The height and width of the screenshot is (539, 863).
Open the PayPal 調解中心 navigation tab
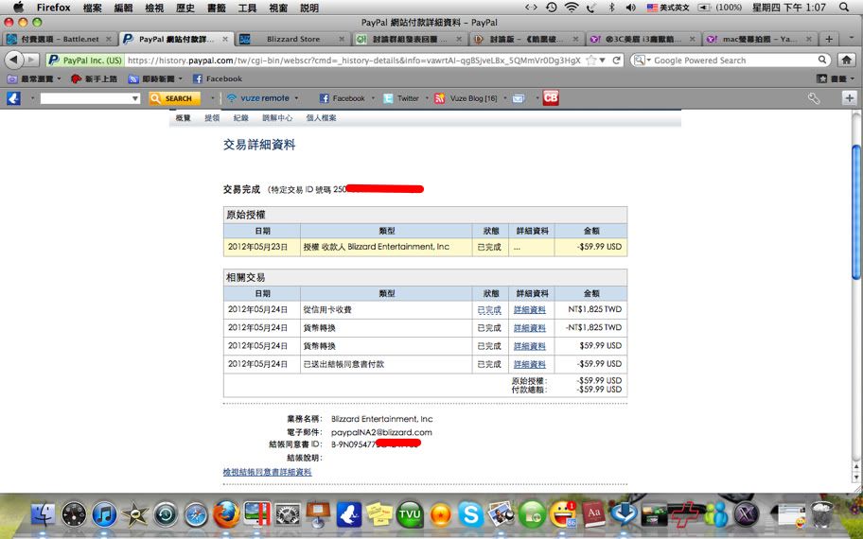(277, 117)
